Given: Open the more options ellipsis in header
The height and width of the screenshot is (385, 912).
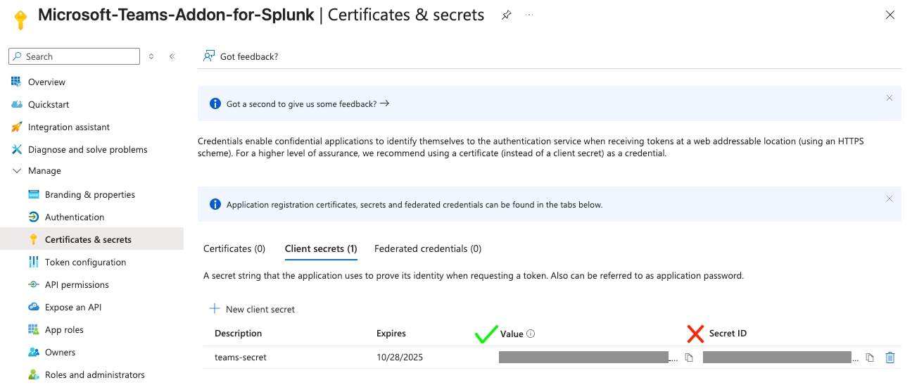Looking at the screenshot, I should [529, 15].
